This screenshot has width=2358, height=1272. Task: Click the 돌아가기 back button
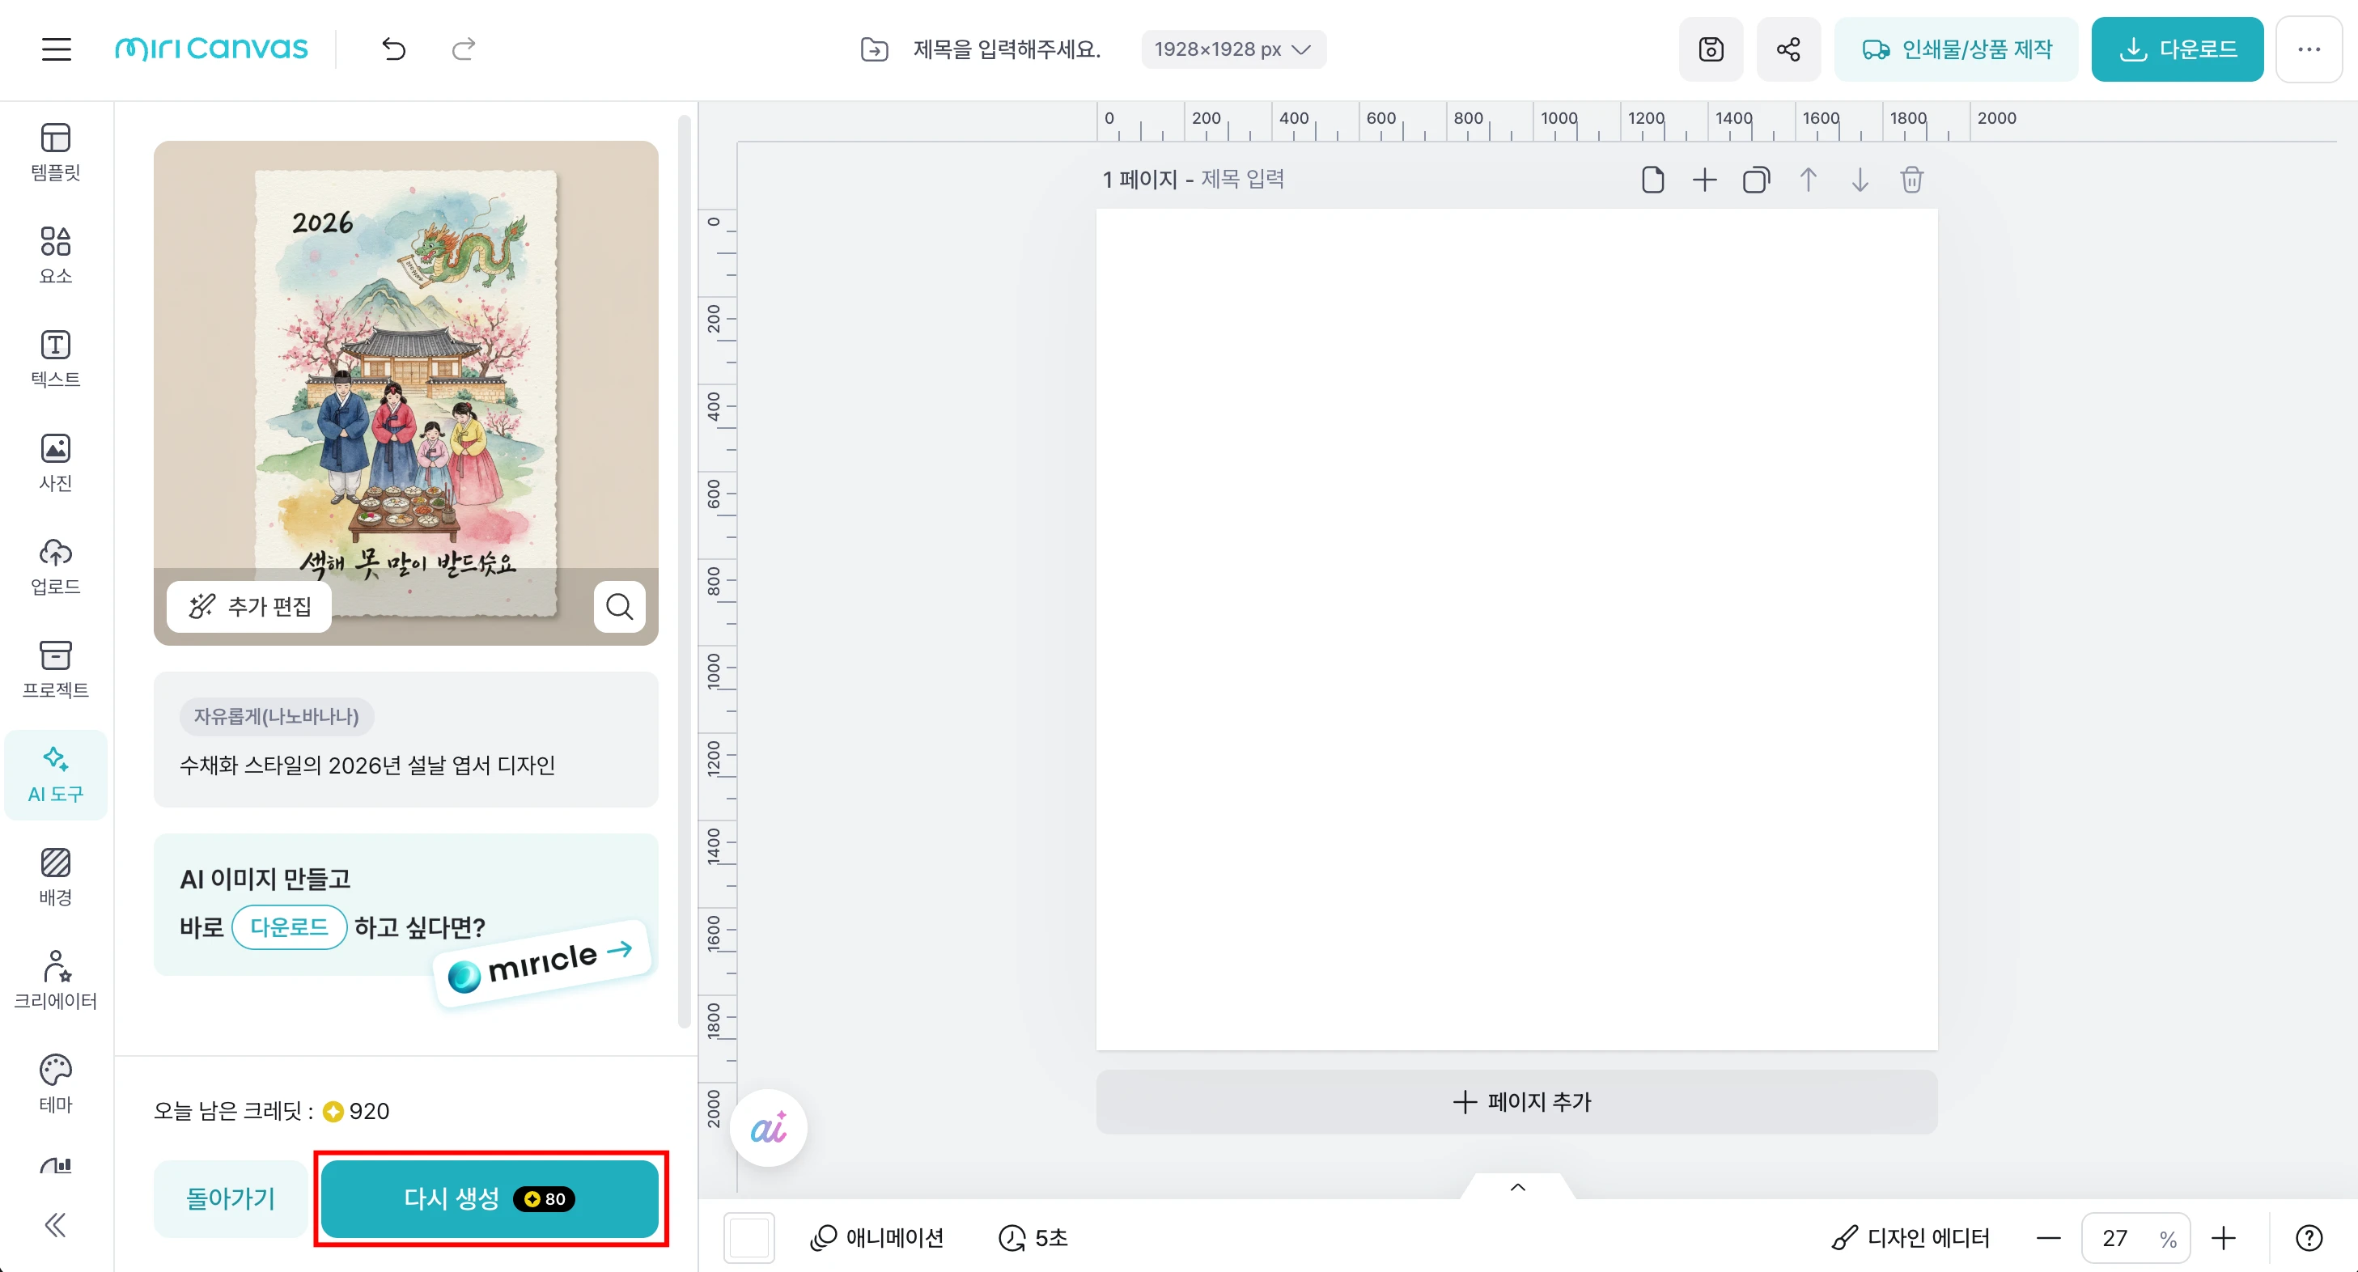(x=230, y=1199)
